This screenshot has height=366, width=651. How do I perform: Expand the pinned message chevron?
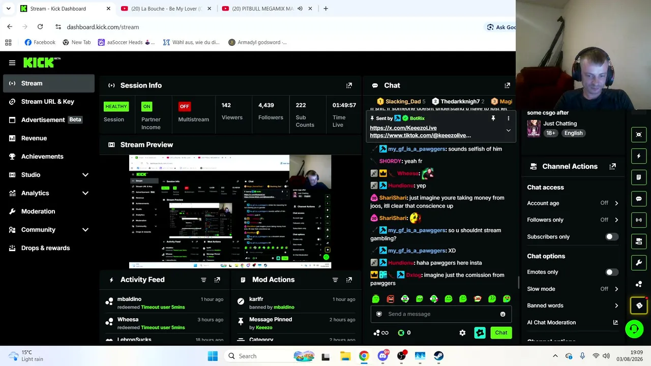[x=508, y=131]
